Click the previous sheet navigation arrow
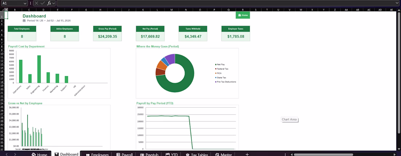This screenshot has width=401, height=156. pyautogui.click(x=7, y=154)
